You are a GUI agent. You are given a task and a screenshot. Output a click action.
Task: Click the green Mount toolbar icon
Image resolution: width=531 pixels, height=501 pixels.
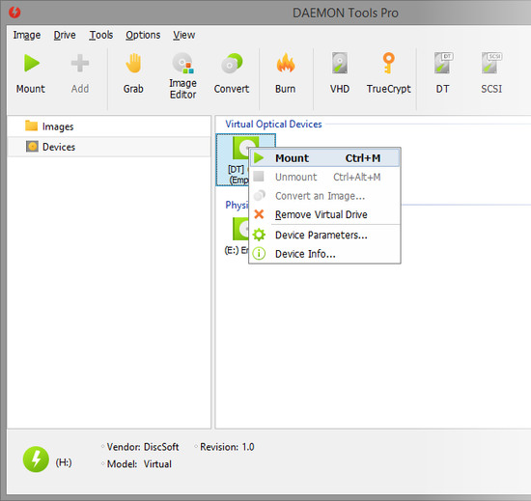pyautogui.click(x=31, y=64)
